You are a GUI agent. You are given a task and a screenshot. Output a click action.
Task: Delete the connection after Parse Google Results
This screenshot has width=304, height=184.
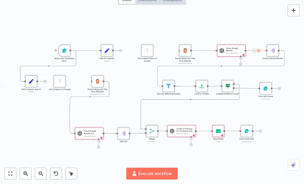(x=258, y=51)
